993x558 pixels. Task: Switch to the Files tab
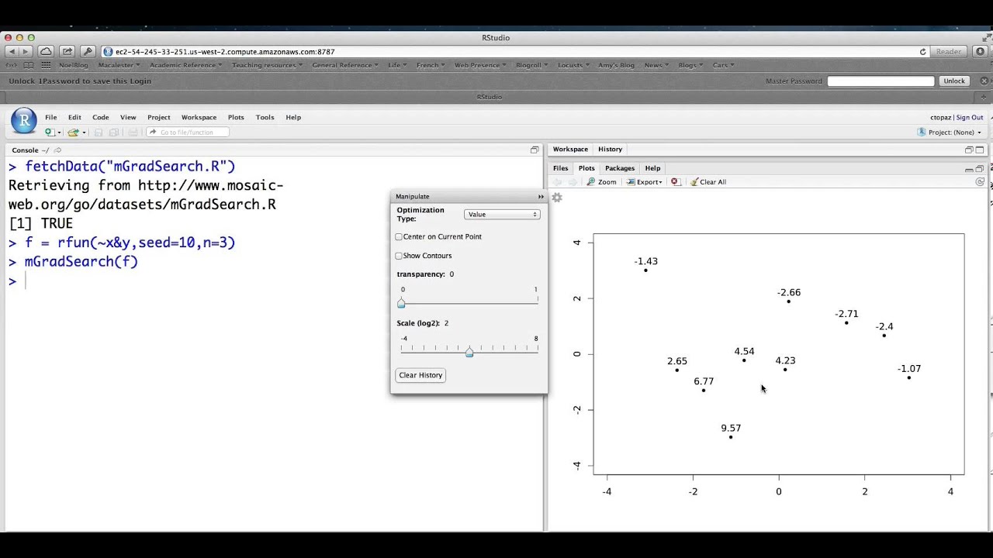tap(561, 168)
